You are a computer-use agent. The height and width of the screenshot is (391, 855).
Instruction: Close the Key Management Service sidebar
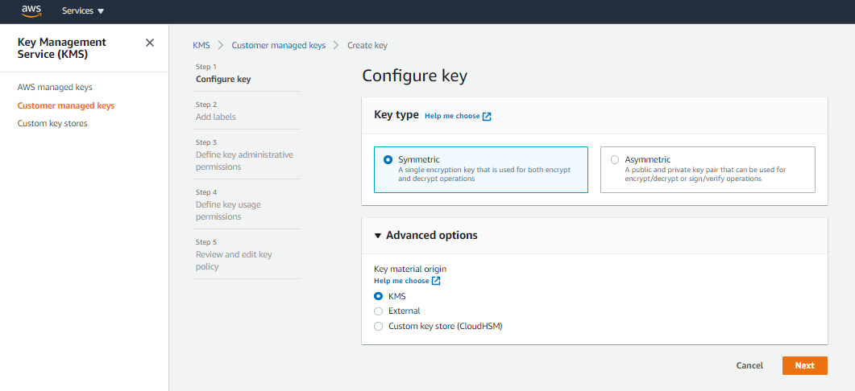tap(149, 43)
